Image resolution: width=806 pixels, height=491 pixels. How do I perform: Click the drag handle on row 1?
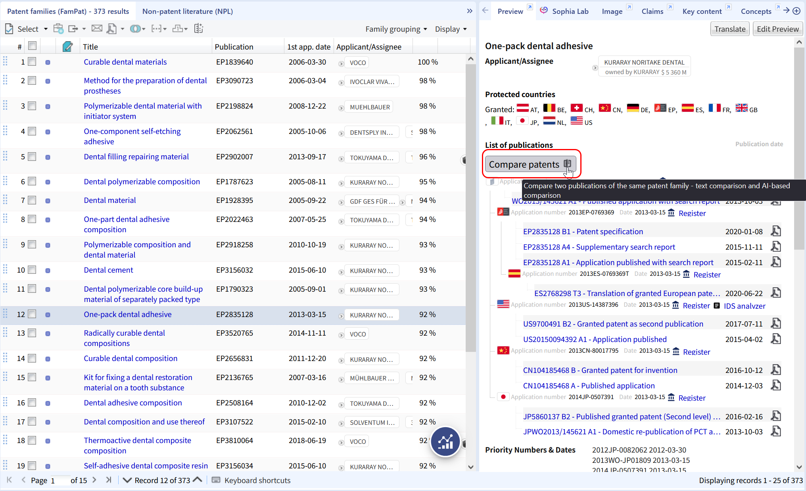click(x=5, y=61)
